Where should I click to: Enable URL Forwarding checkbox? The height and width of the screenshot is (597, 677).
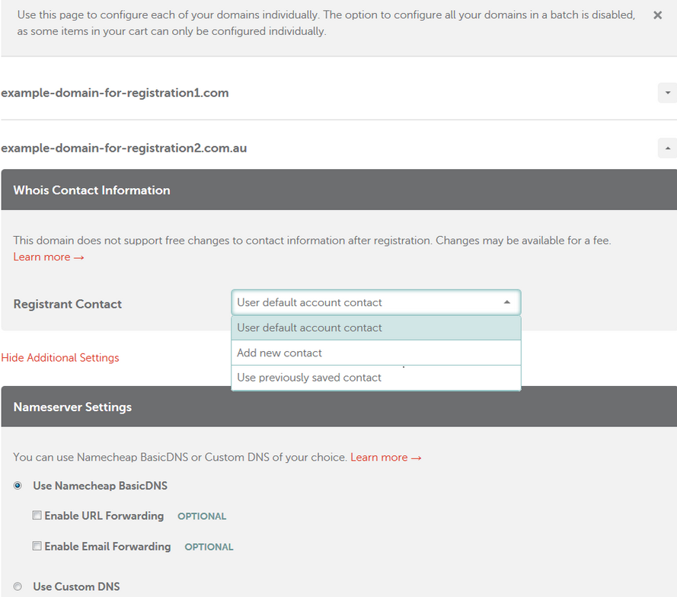(x=37, y=516)
